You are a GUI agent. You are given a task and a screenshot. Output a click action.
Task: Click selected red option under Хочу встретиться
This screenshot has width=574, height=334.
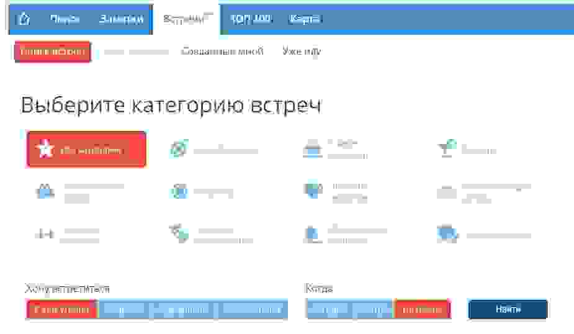click(62, 310)
